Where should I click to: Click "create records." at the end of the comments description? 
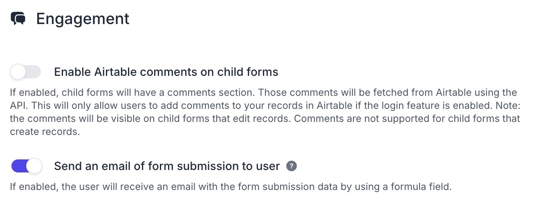(44, 132)
